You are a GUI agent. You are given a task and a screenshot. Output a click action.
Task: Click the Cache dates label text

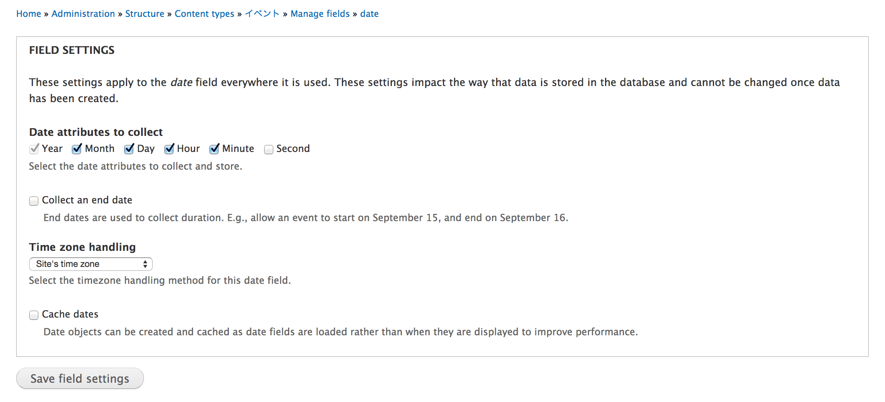[70, 314]
